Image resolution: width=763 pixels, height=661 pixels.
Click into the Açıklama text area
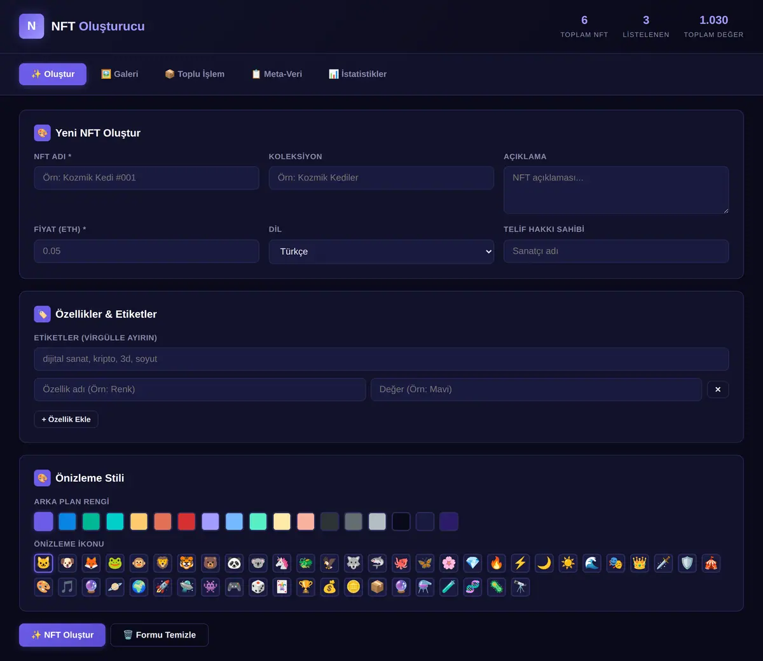(x=616, y=190)
